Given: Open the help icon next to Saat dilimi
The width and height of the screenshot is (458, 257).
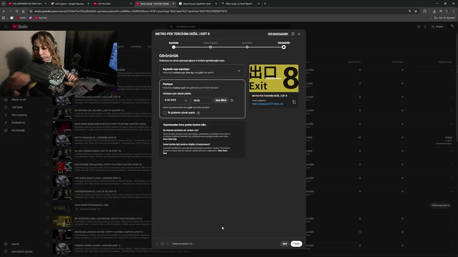Looking at the screenshot, I should click(232, 100).
